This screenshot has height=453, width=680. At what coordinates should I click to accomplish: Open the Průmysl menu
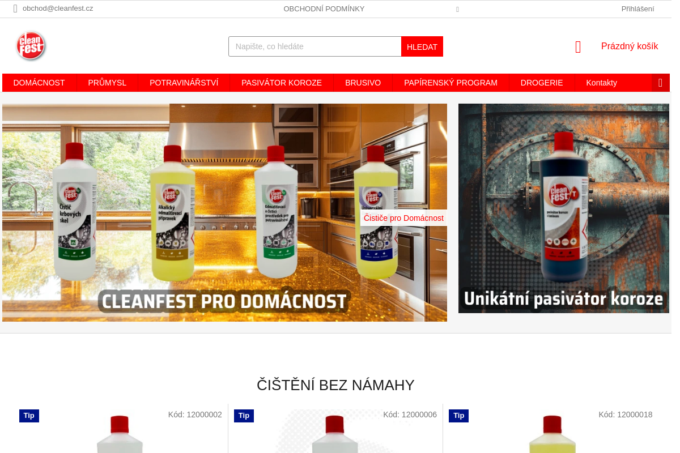click(x=107, y=83)
